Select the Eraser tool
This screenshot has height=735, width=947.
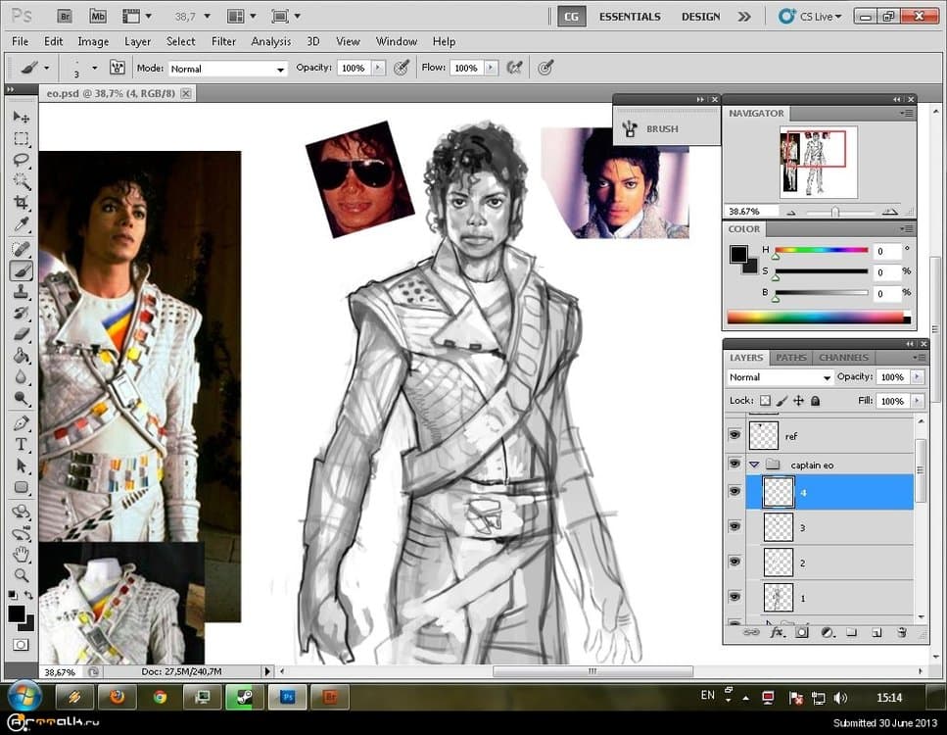tap(21, 334)
